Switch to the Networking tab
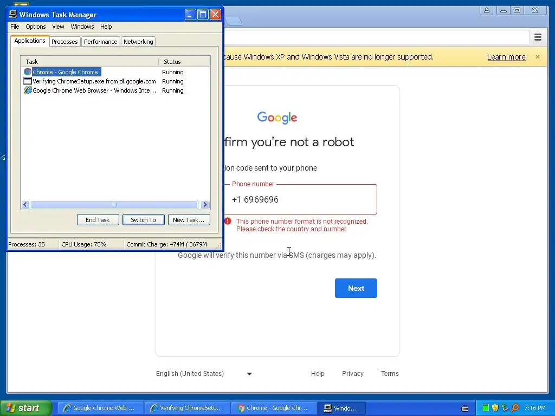 point(138,42)
